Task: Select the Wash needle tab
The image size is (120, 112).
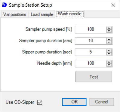Action: click(70, 14)
